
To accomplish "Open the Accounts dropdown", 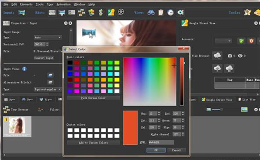I will (223, 41).
